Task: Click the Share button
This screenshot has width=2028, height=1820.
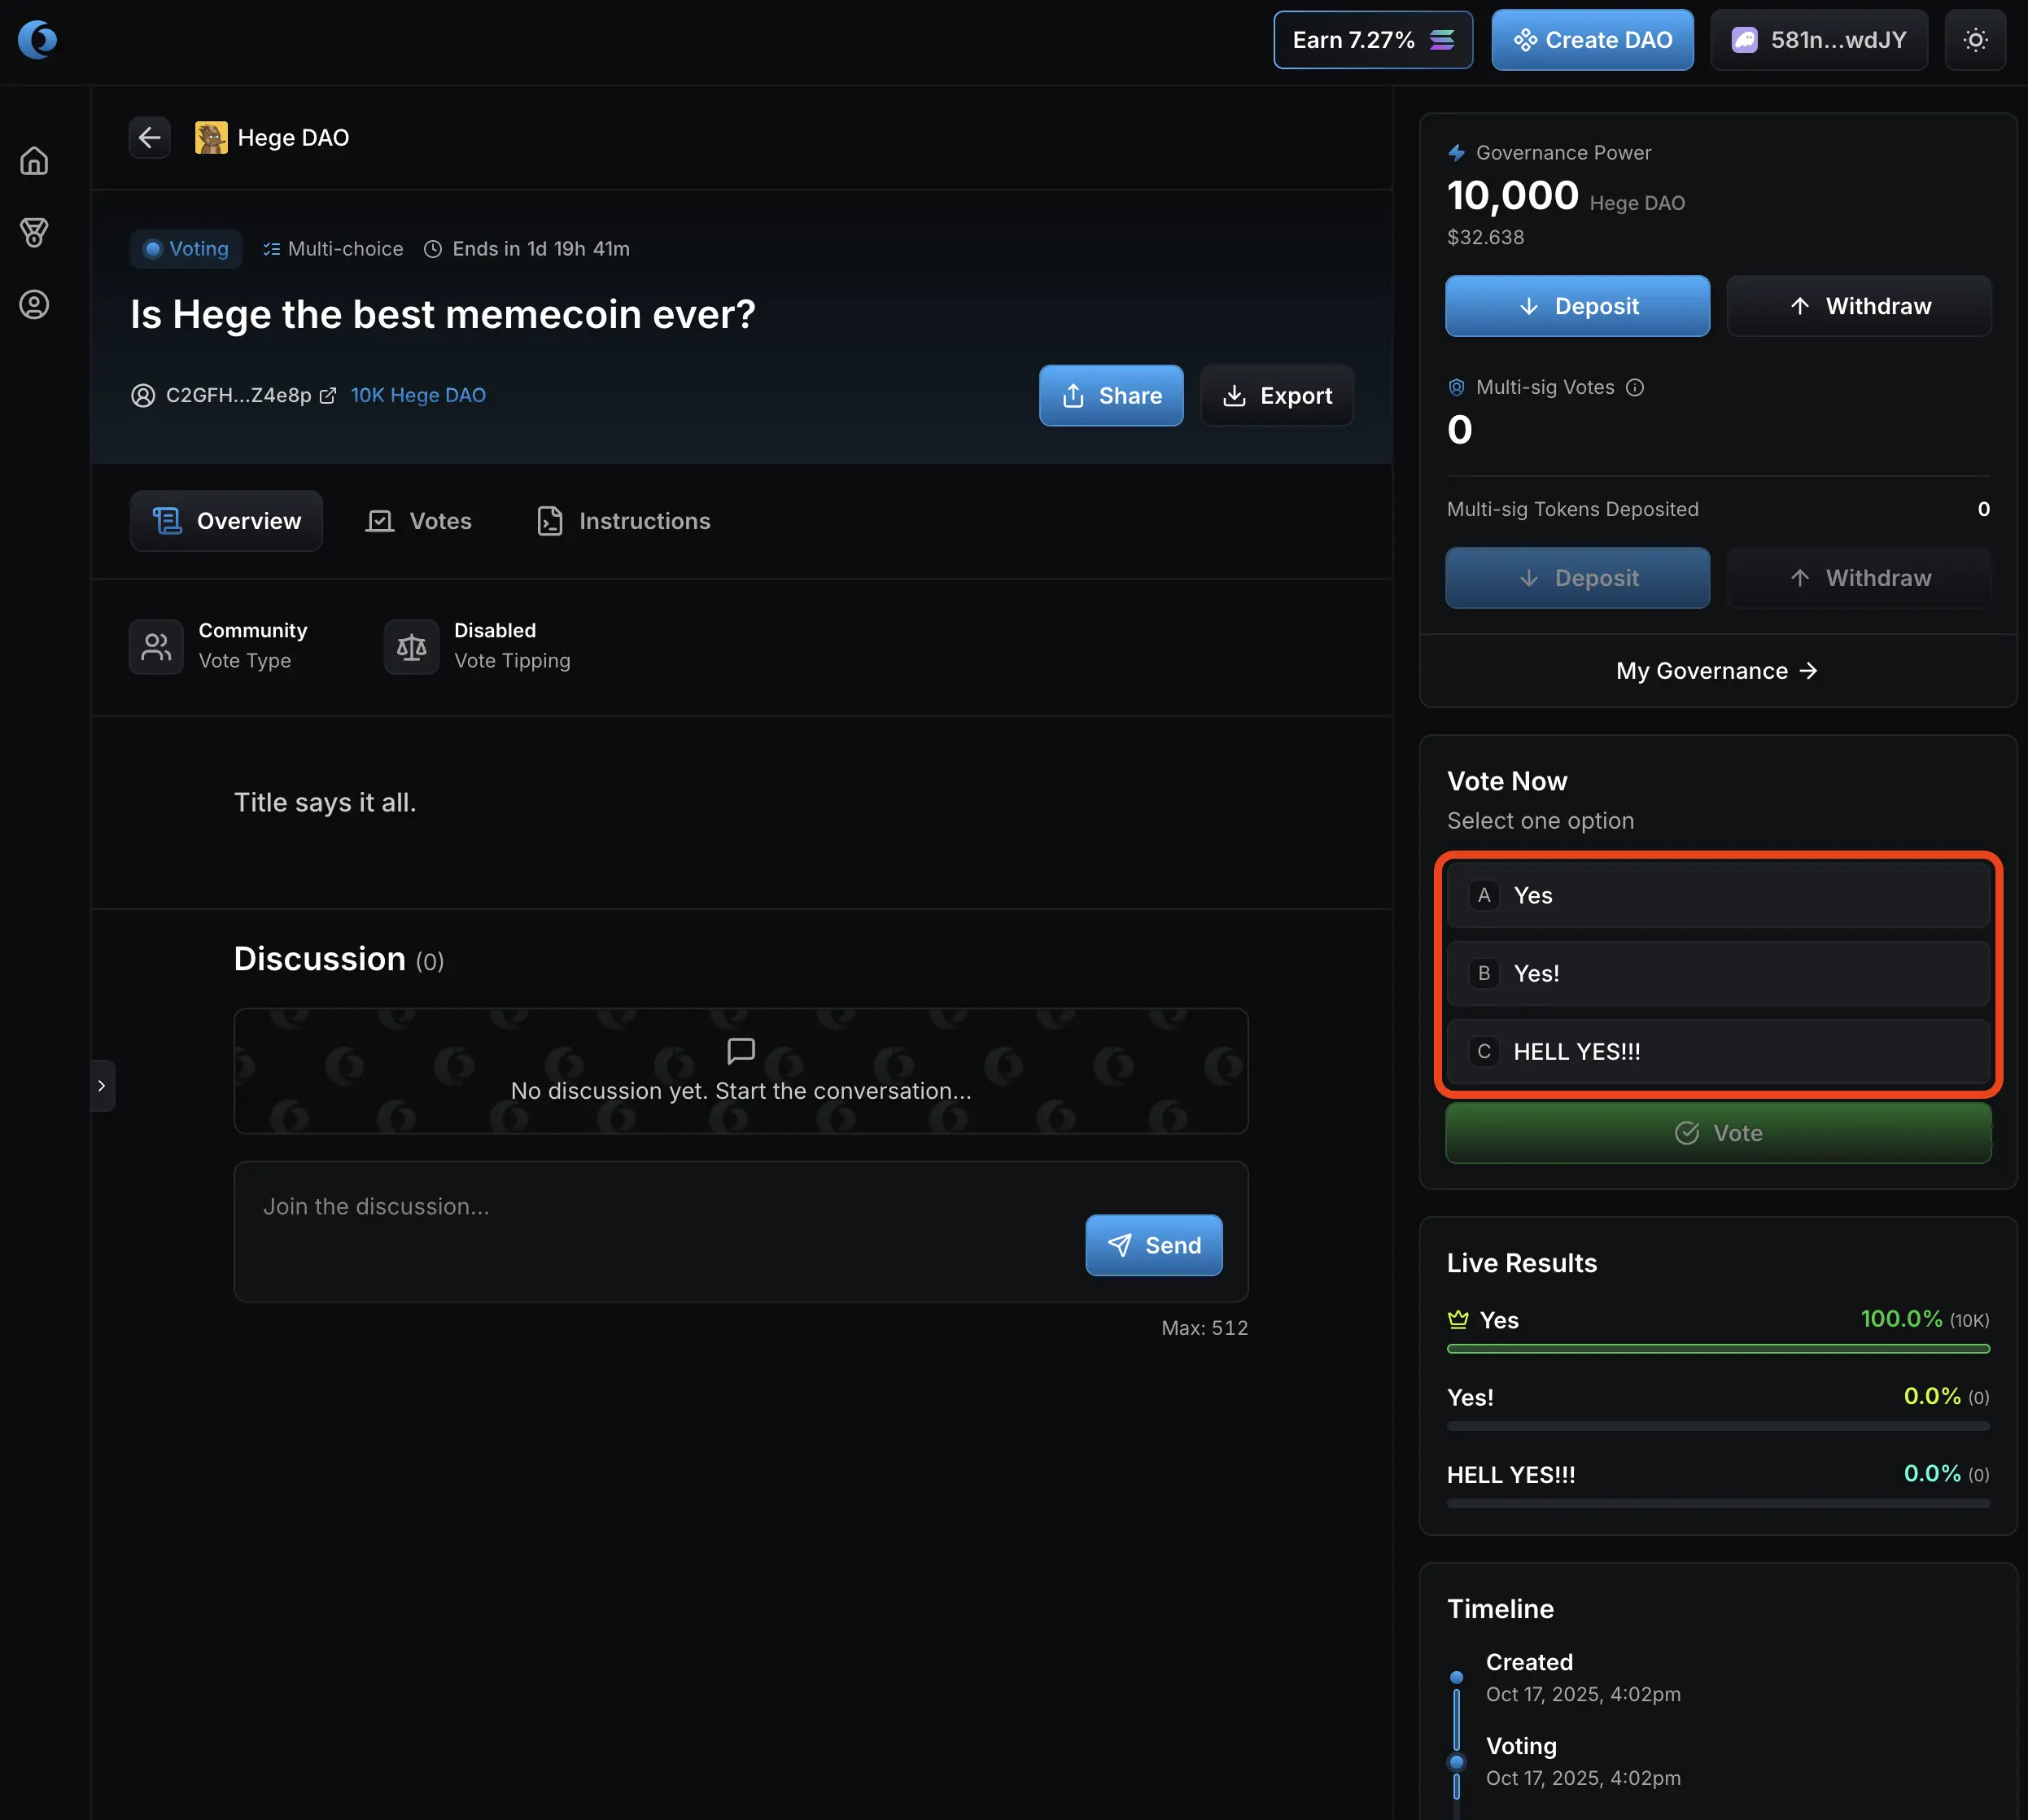Action: (1111, 396)
